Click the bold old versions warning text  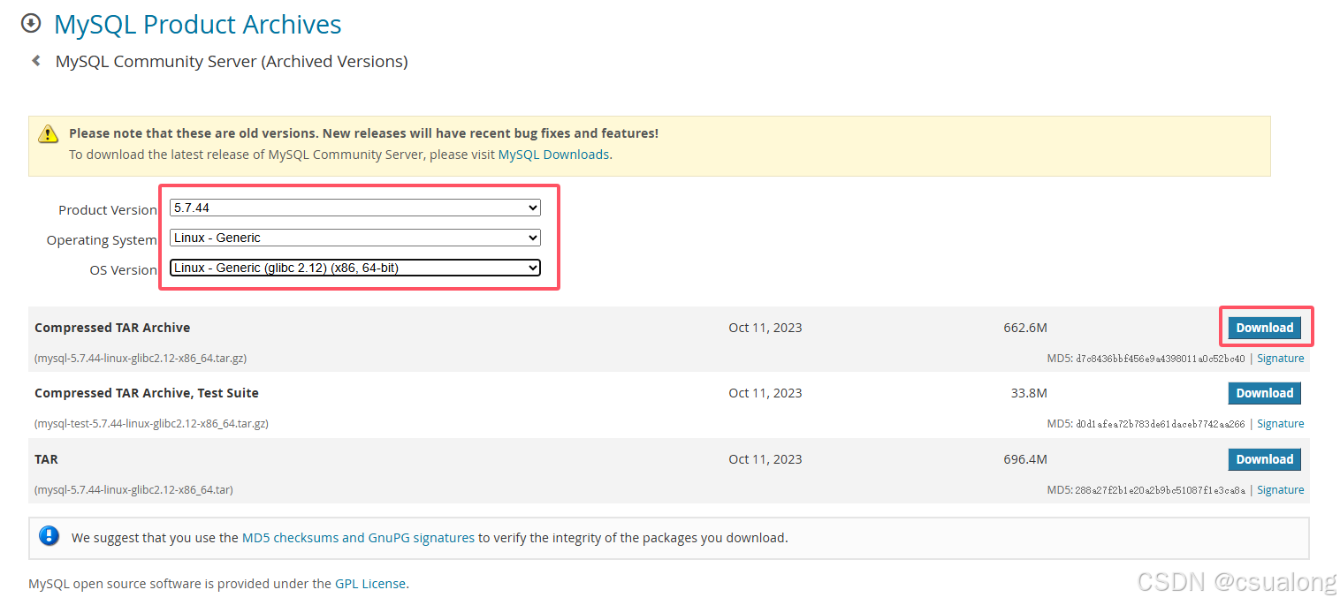tap(363, 133)
